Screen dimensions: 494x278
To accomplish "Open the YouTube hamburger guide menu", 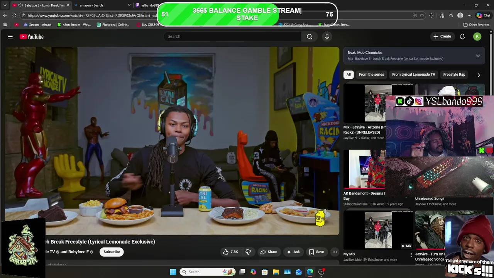I will click(10, 37).
